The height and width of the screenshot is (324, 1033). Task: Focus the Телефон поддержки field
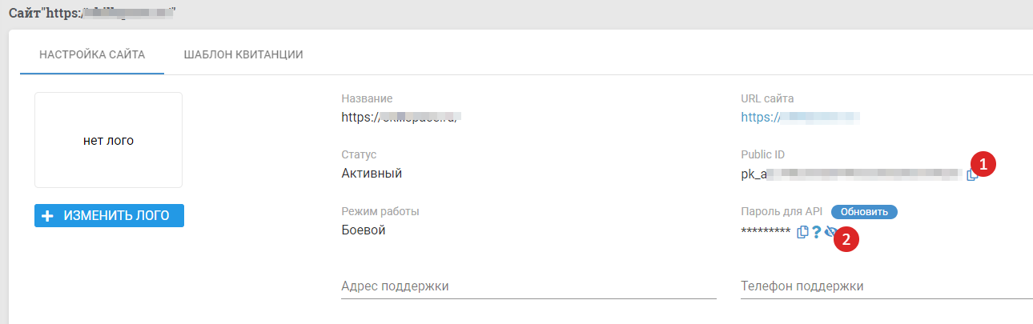coord(886,286)
